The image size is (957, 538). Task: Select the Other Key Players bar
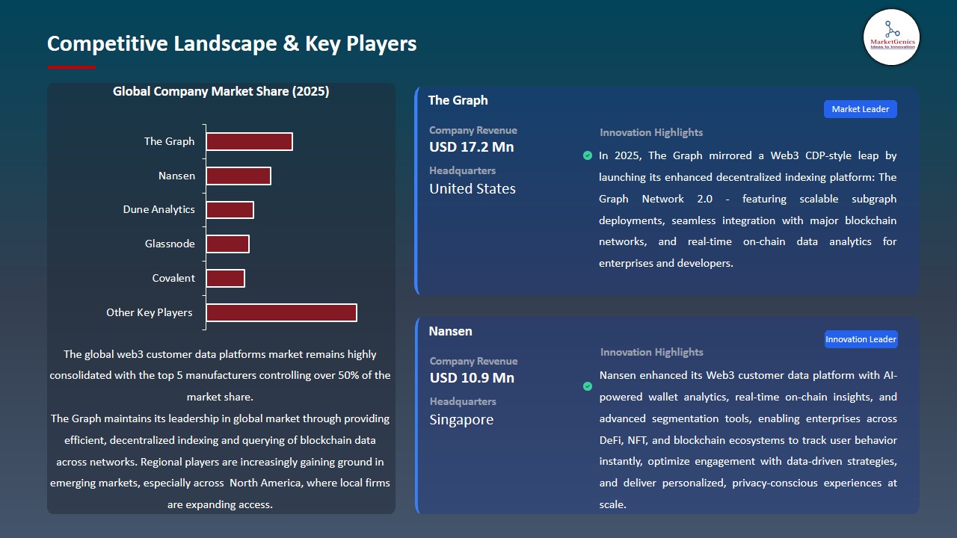tap(281, 312)
